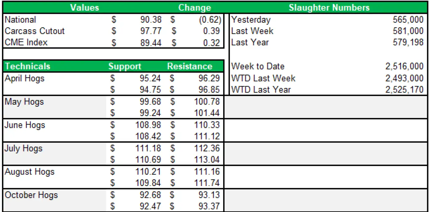This screenshot has width=429, height=212.
Task: Select the National change (0.62) cell
Action: [x=210, y=20]
